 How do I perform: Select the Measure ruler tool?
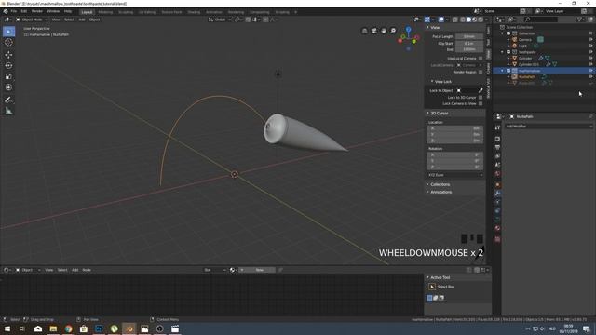(8, 111)
